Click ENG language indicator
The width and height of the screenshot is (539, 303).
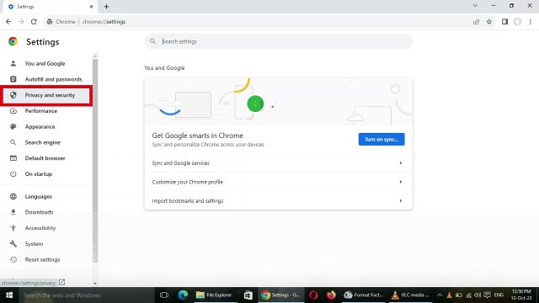(x=499, y=295)
